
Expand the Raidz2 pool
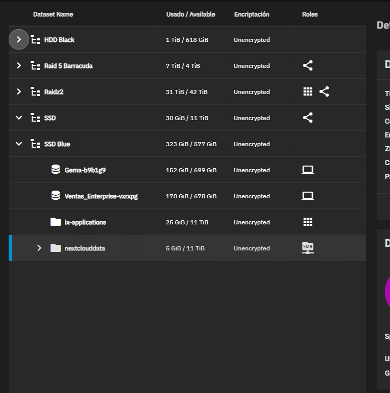click(x=19, y=91)
